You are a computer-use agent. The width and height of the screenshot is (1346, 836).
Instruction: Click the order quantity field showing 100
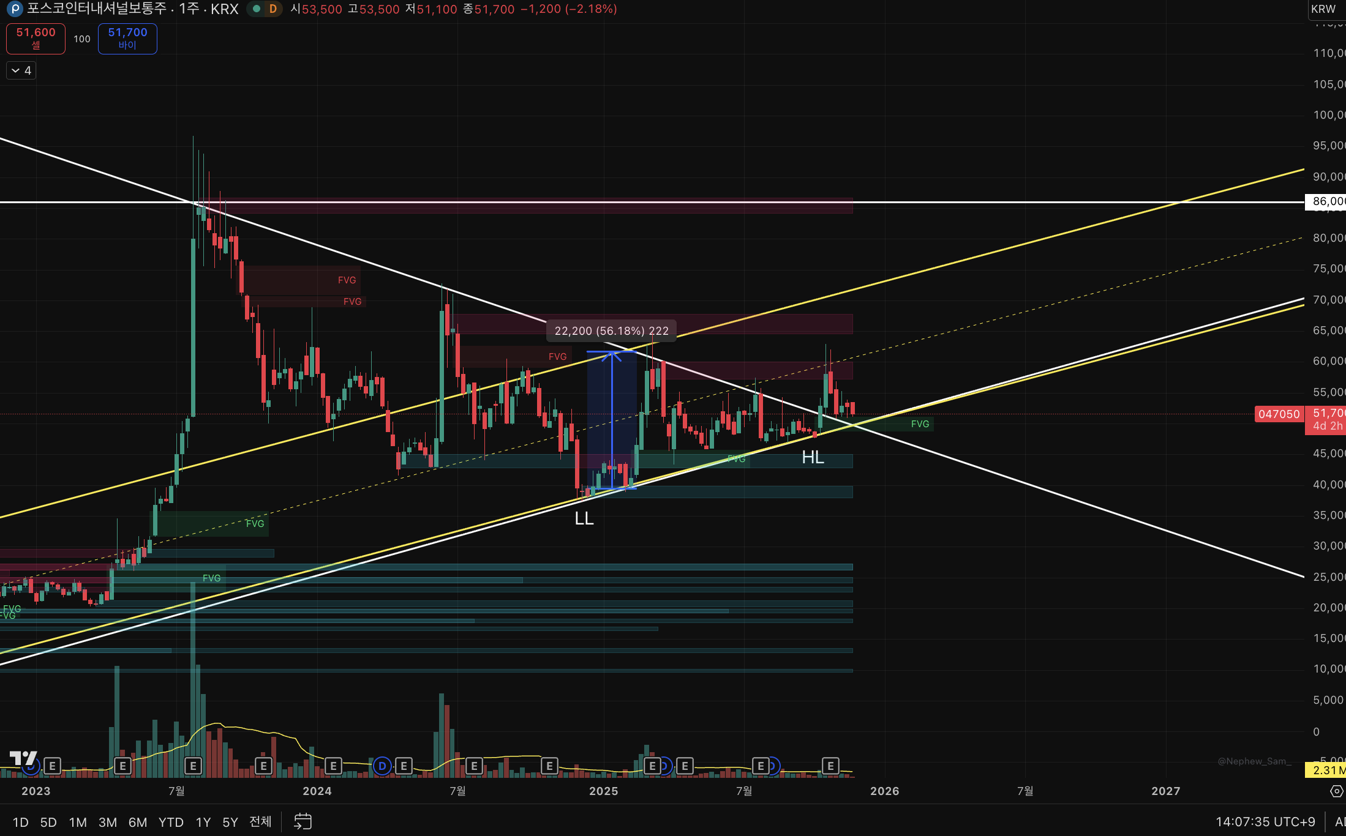point(81,39)
